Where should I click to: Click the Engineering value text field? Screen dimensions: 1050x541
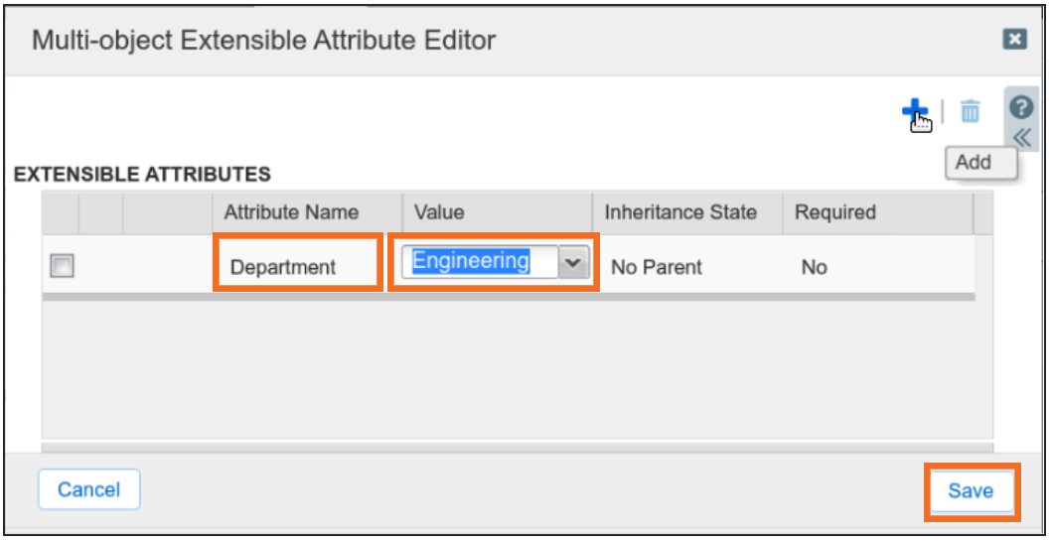tap(475, 262)
